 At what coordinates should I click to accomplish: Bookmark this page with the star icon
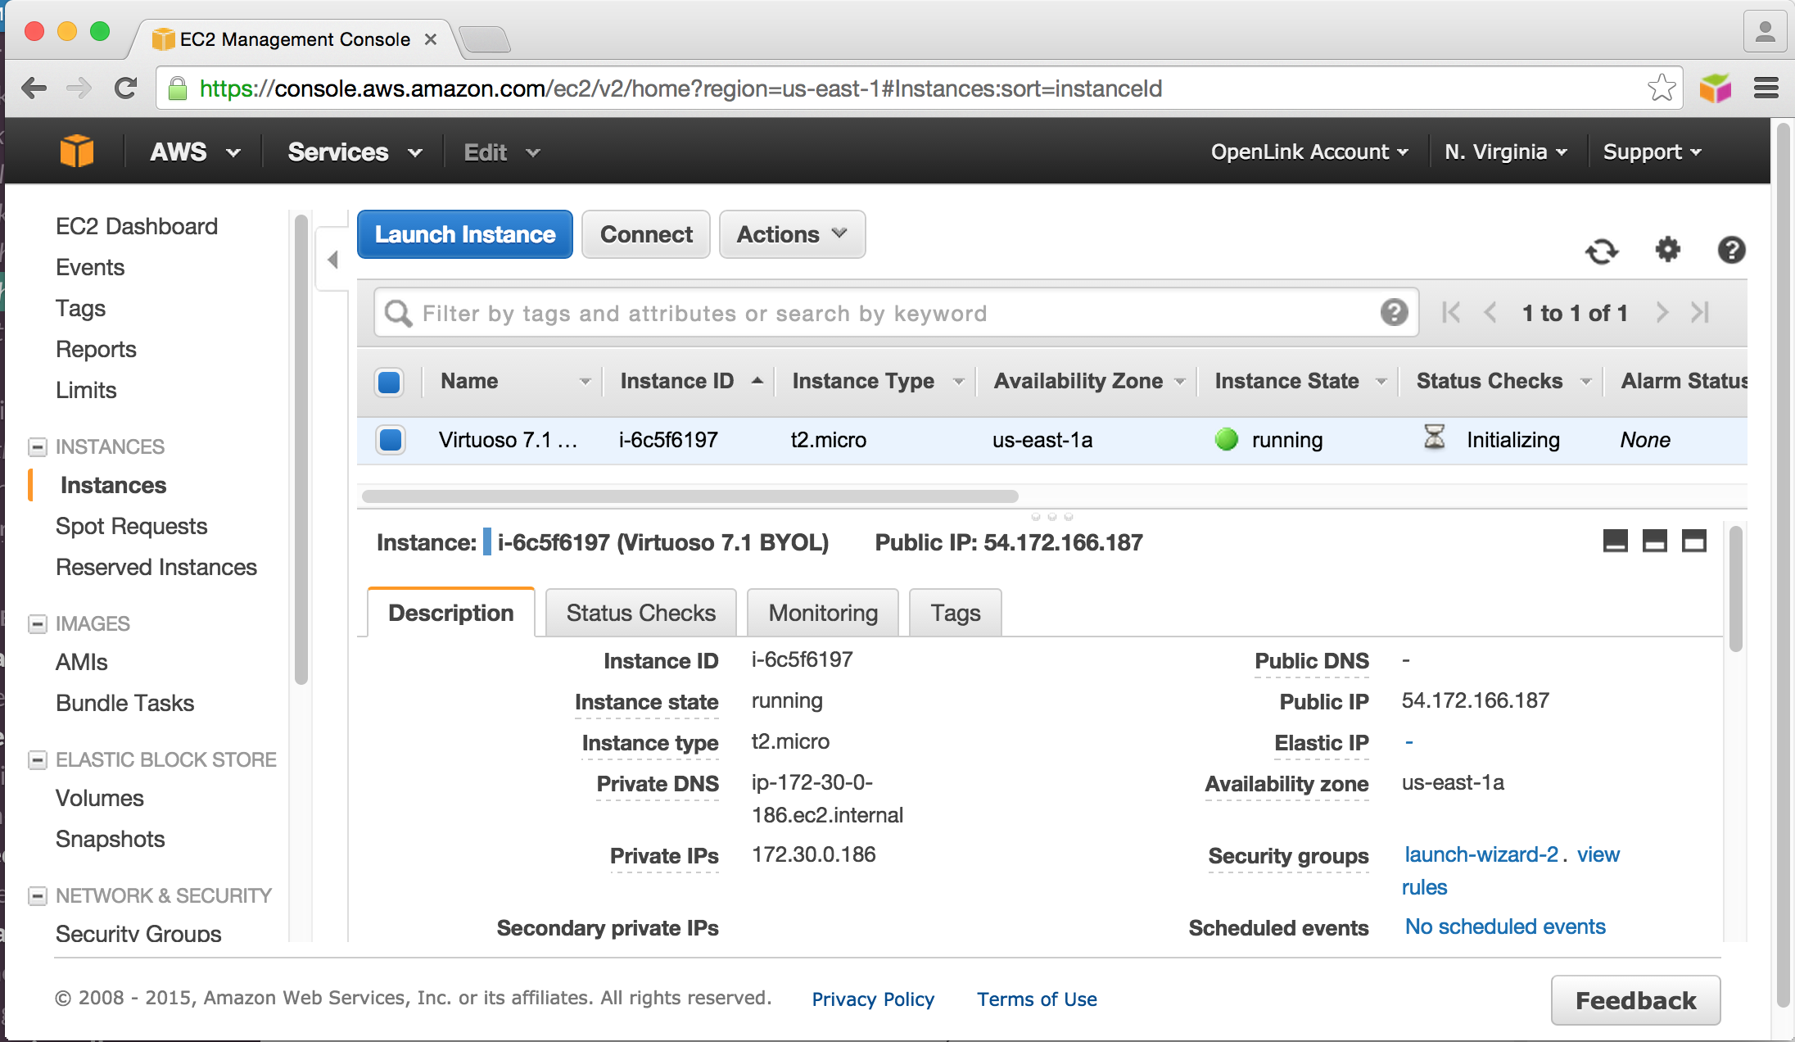pyautogui.click(x=1661, y=88)
